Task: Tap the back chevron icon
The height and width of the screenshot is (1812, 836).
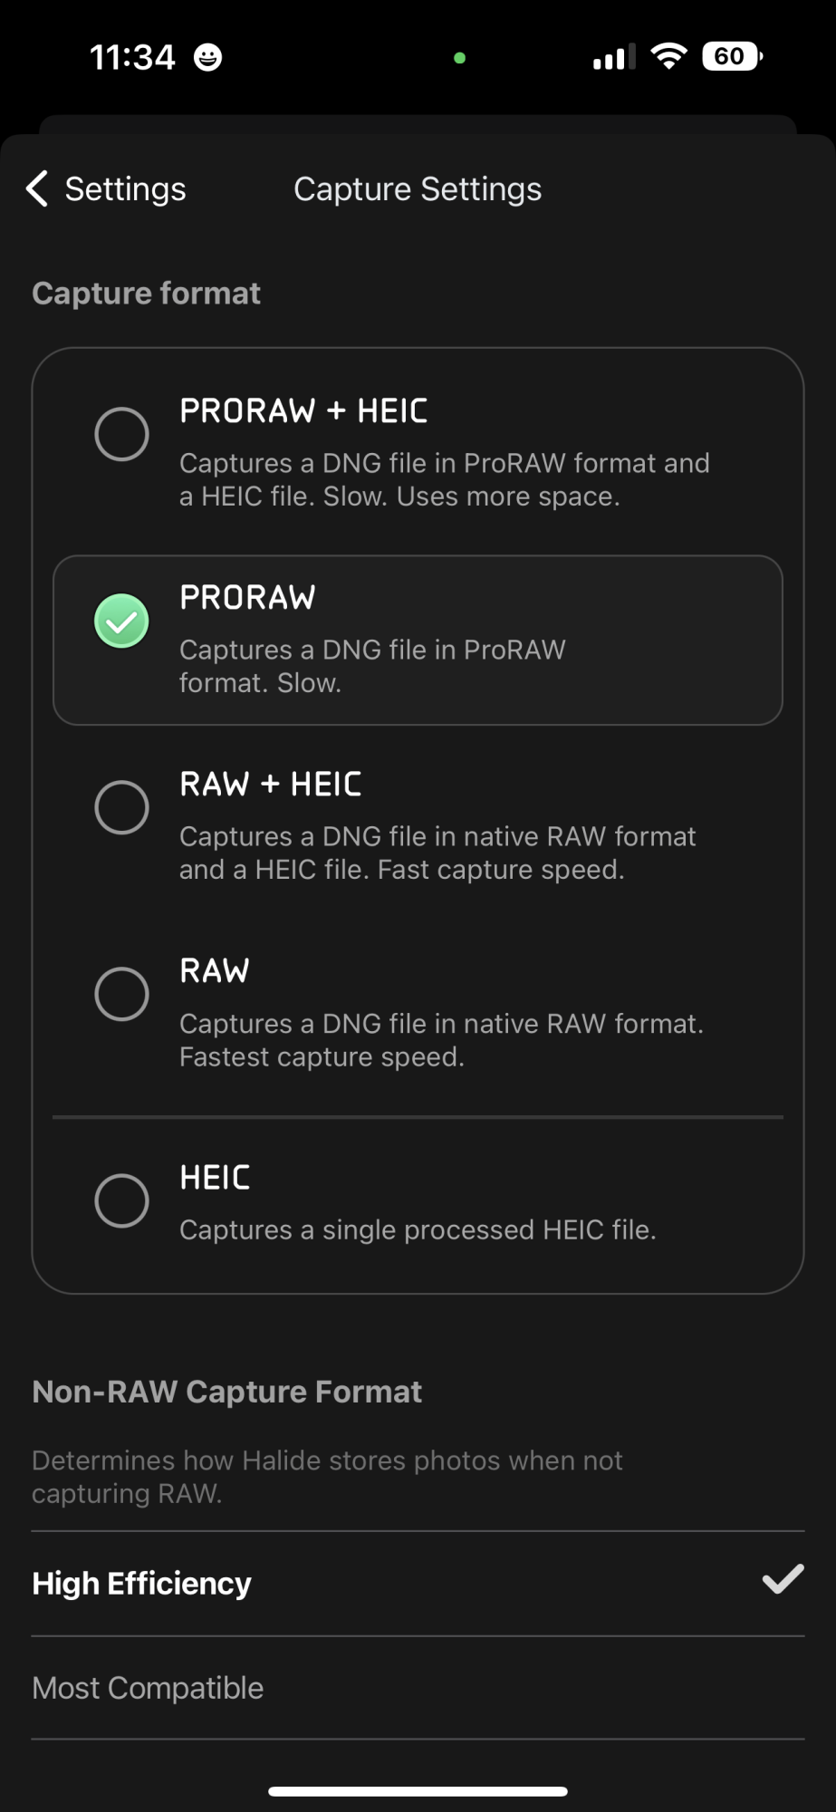Action: tap(37, 188)
